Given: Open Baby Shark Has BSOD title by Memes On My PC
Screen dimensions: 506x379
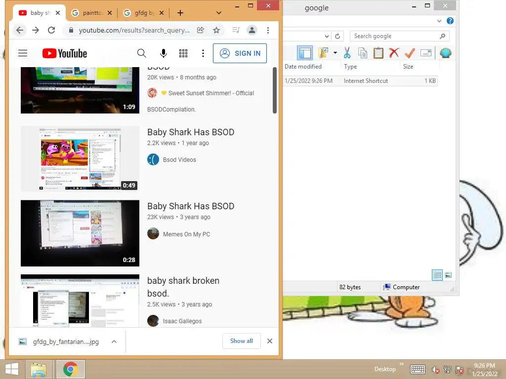Looking at the screenshot, I should pyautogui.click(x=191, y=206).
